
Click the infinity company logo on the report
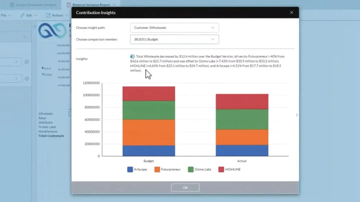pos(52,31)
